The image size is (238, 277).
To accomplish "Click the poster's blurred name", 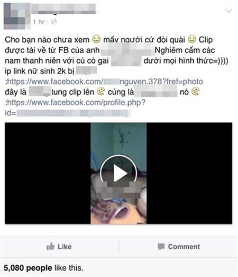I will click(63, 8).
